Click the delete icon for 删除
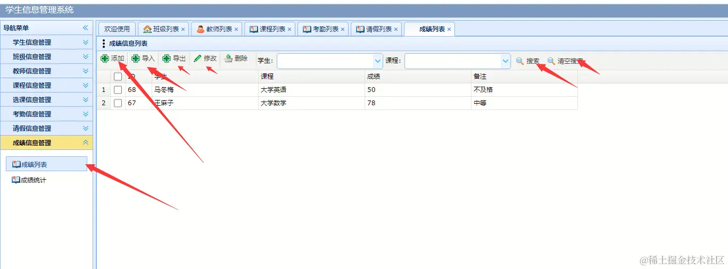 [x=228, y=58]
